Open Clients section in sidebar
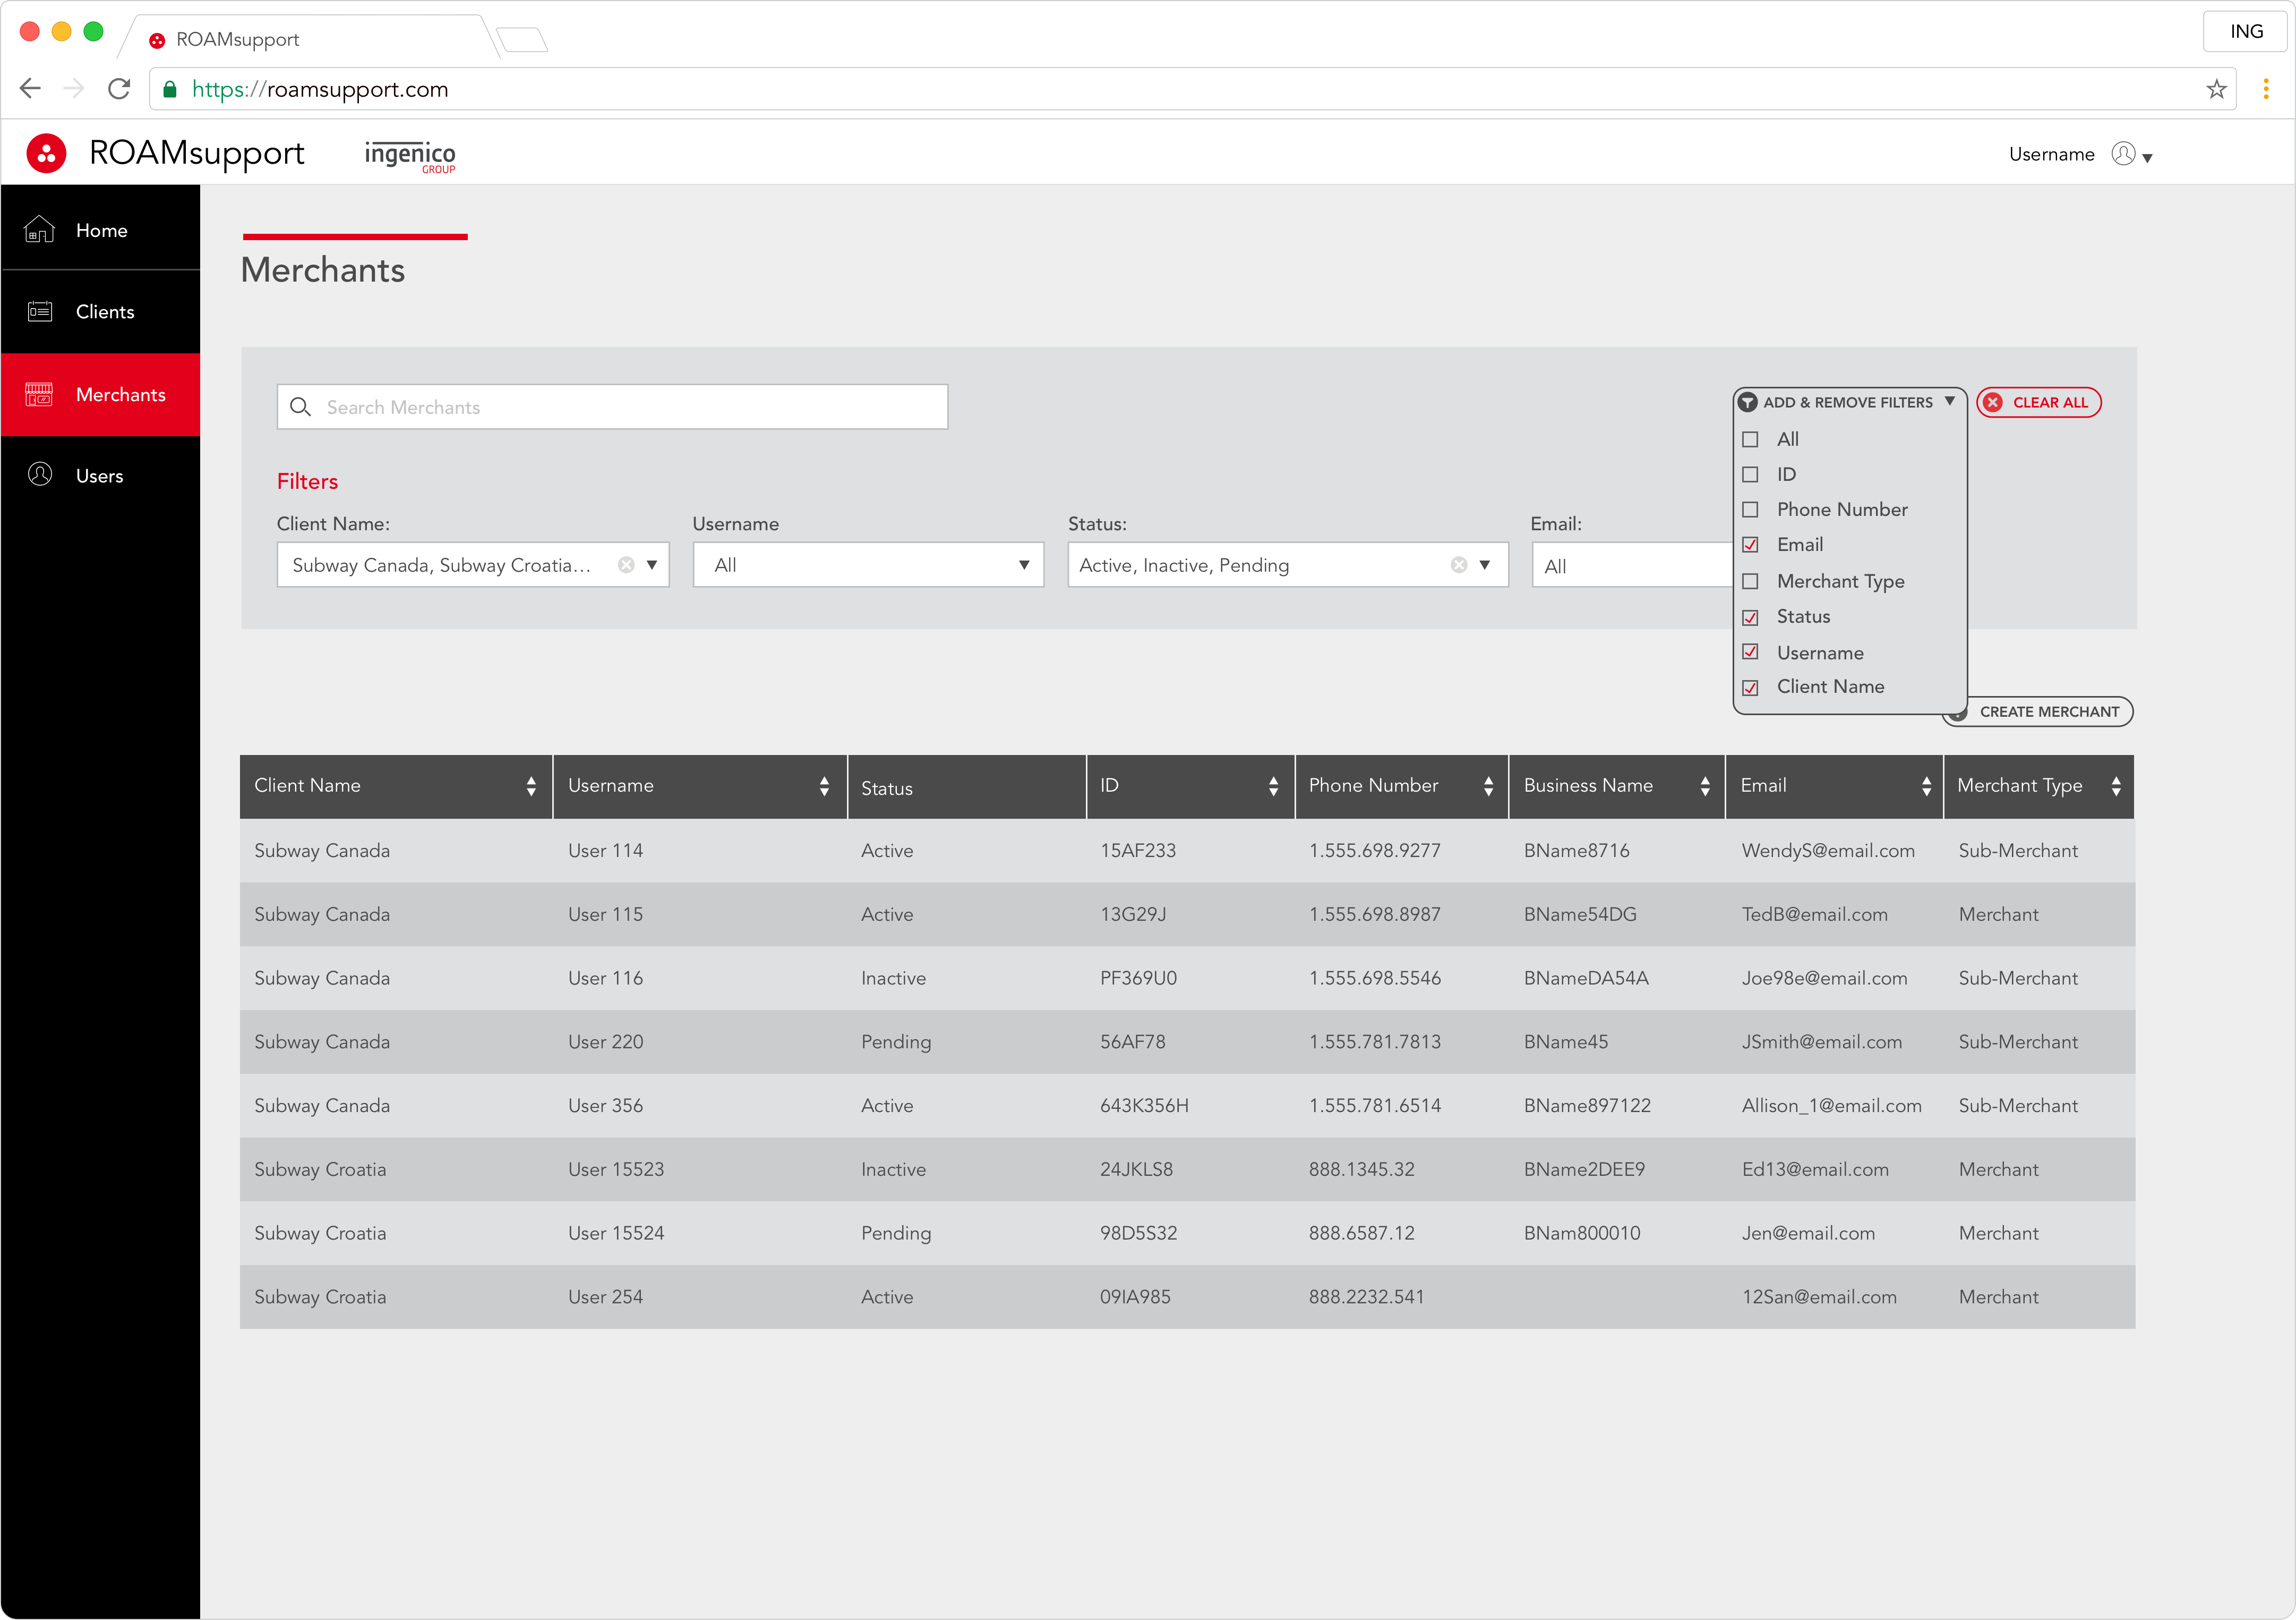2296x1620 pixels. (101, 311)
